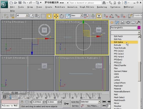Open file folder icon in title bar
143x109 pixels.
tap(15, 3)
